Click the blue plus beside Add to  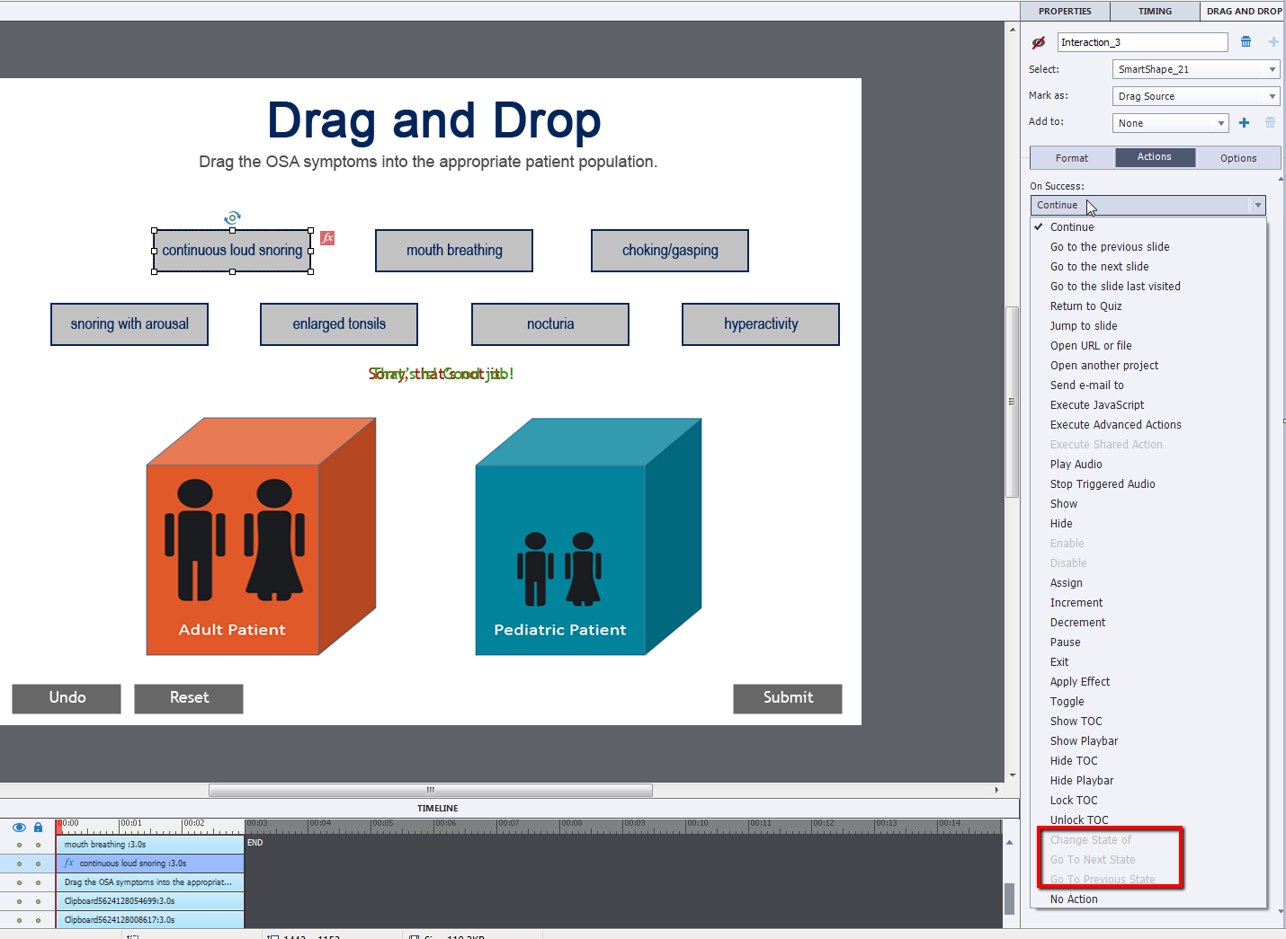pyautogui.click(x=1244, y=123)
